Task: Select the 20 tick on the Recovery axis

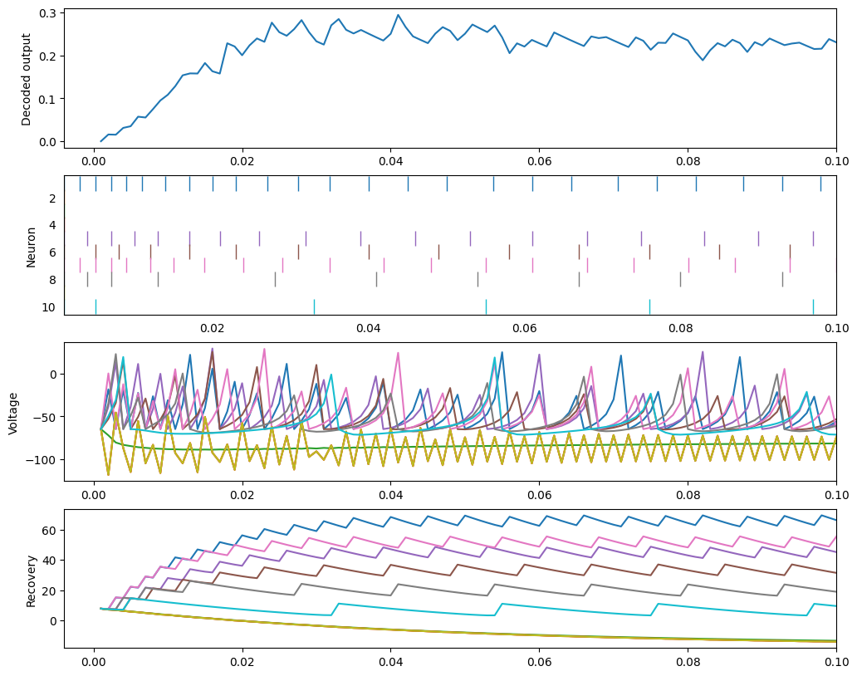Action: pyautogui.click(x=49, y=591)
